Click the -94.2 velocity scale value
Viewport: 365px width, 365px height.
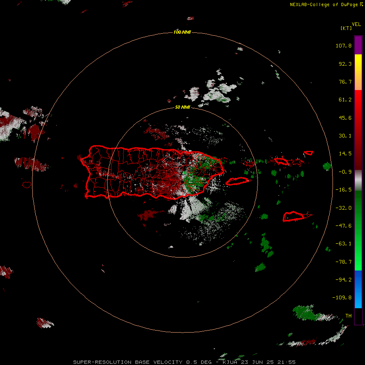click(344, 280)
